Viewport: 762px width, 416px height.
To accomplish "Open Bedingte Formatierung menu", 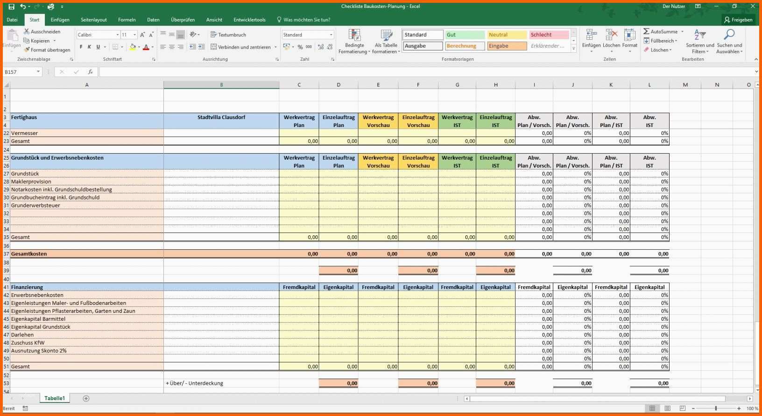I will (354, 42).
